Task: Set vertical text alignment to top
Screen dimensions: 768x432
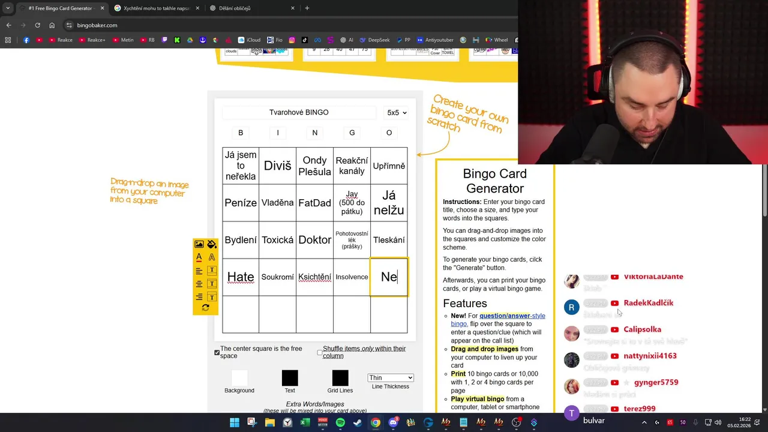Action: 212,271
